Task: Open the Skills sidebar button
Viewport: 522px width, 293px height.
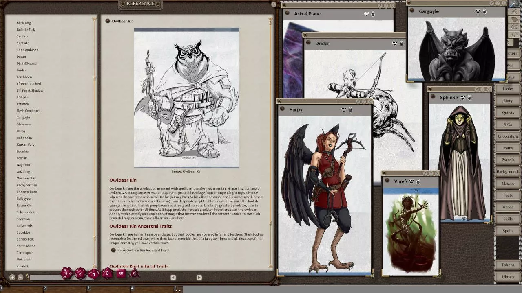Action: point(508,219)
